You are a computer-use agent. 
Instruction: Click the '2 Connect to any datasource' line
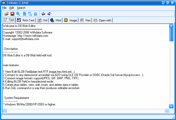tap(73, 75)
